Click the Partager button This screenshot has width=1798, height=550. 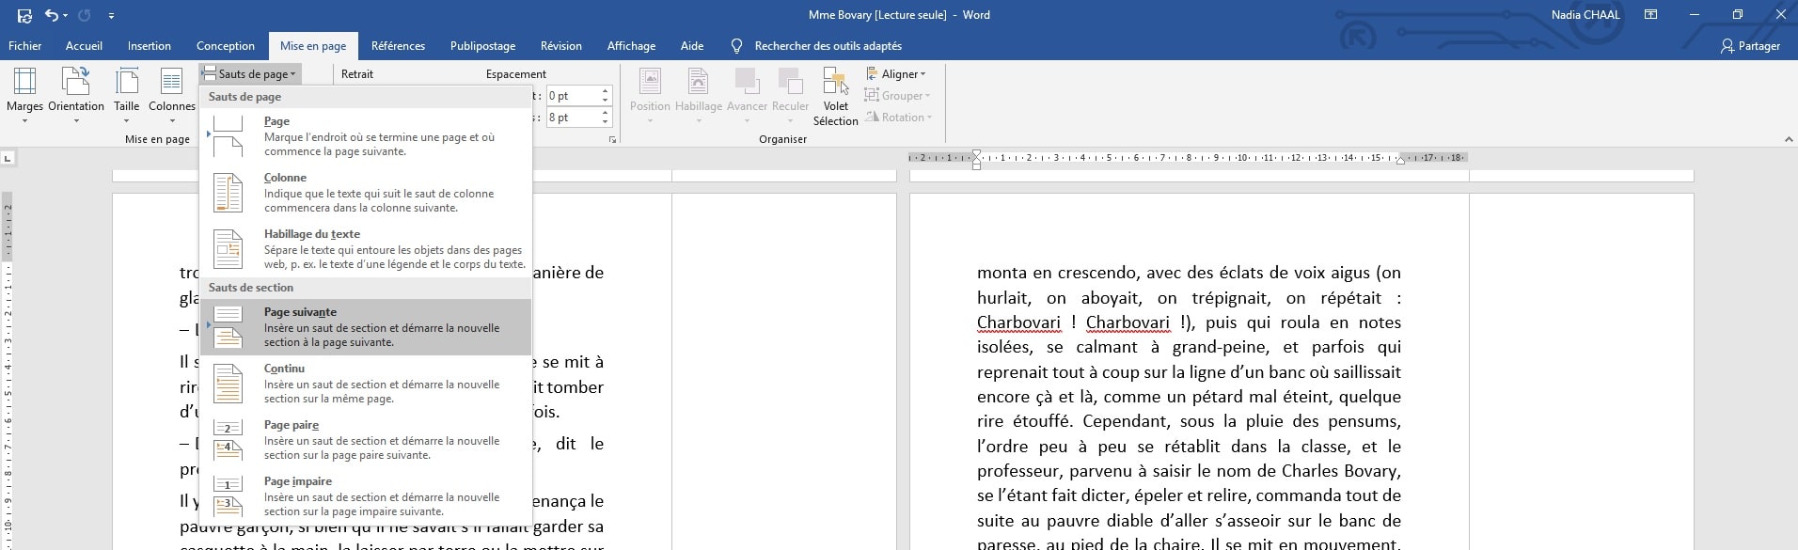tap(1750, 45)
